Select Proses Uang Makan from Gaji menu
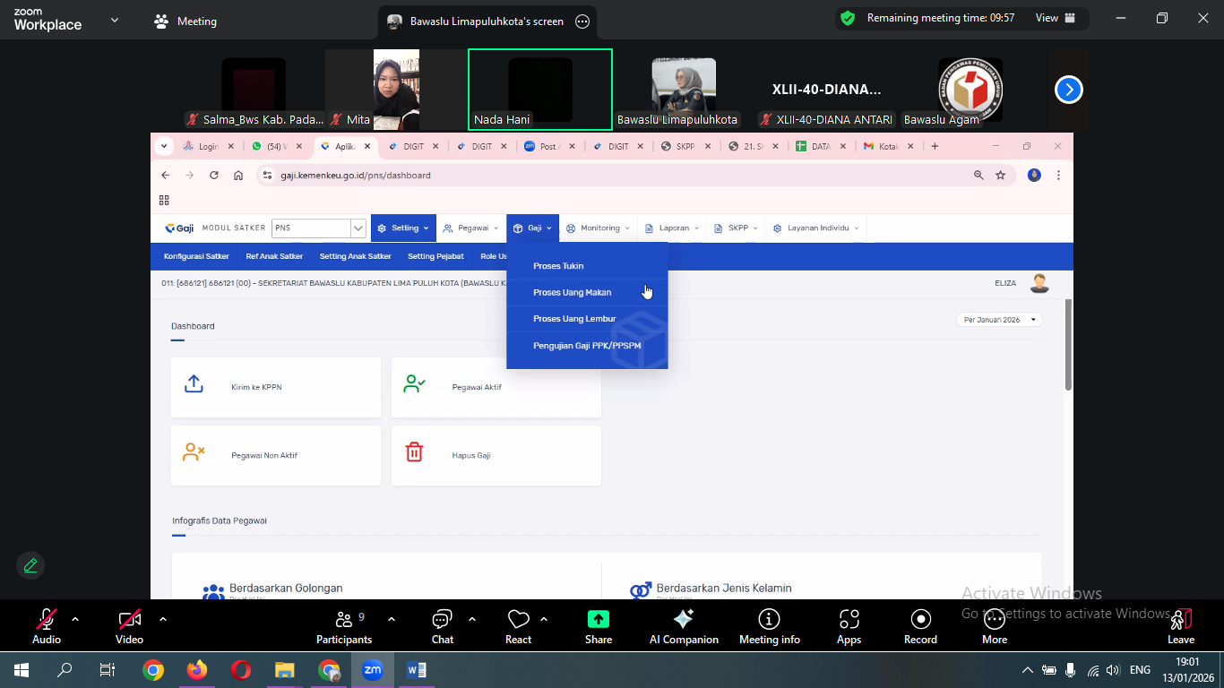Viewport: 1224px width, 688px height. [572, 293]
